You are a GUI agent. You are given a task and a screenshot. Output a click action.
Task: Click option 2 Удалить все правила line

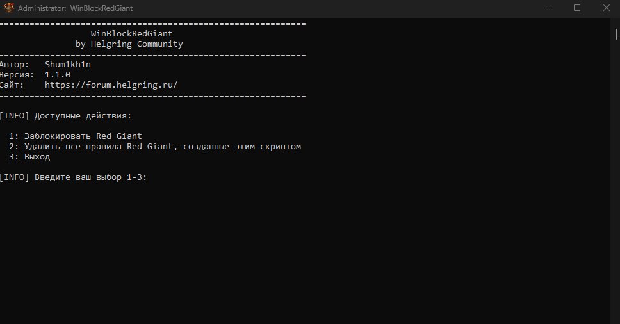point(154,147)
